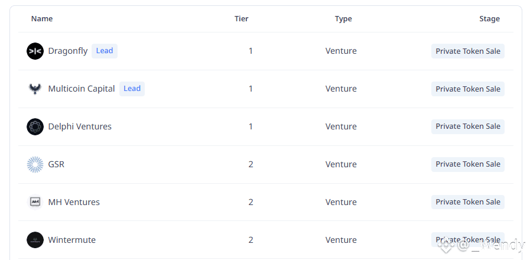Image resolution: width=530 pixels, height=260 pixels.
Task: Open the MH Ventures entry
Action: [74, 202]
